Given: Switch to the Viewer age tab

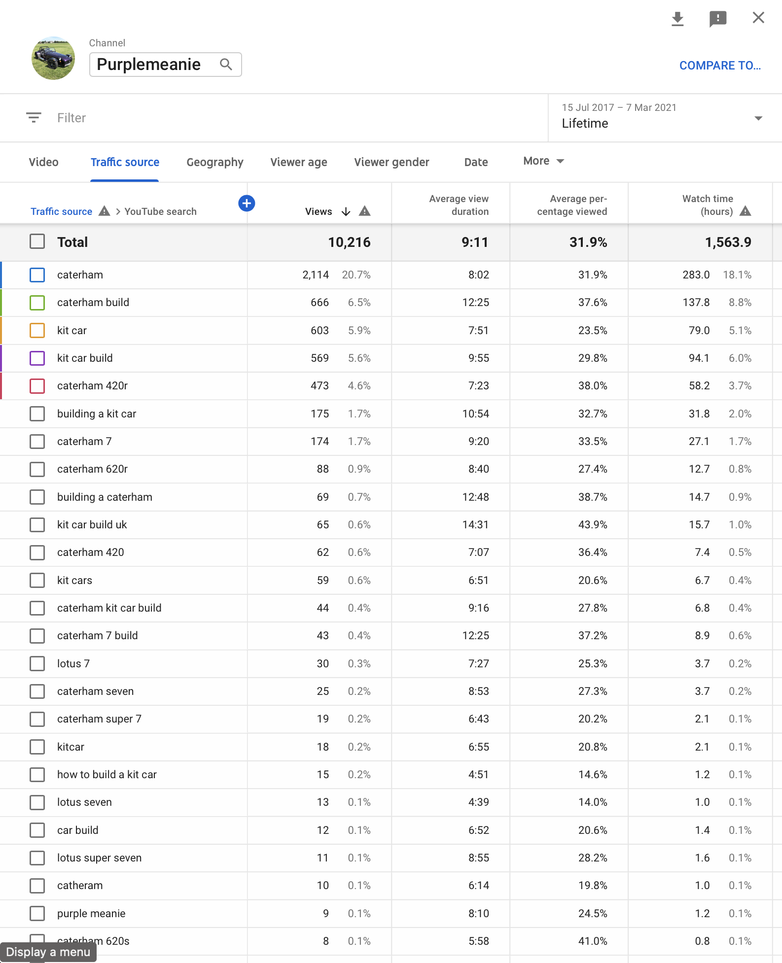Looking at the screenshot, I should 299,162.
